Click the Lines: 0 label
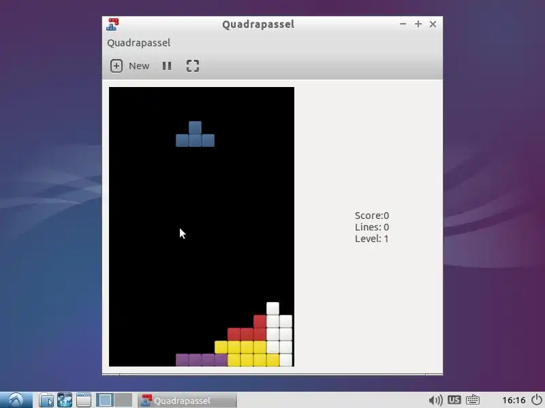 coord(372,227)
